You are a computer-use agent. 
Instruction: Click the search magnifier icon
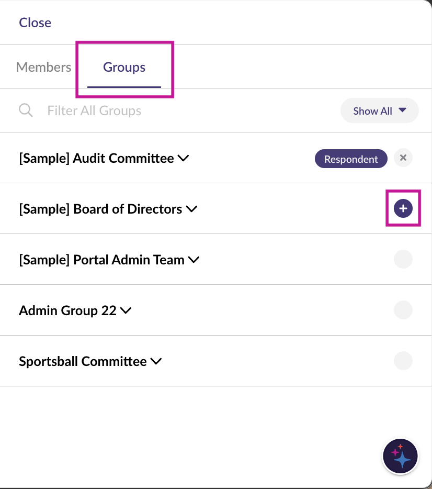click(x=26, y=110)
